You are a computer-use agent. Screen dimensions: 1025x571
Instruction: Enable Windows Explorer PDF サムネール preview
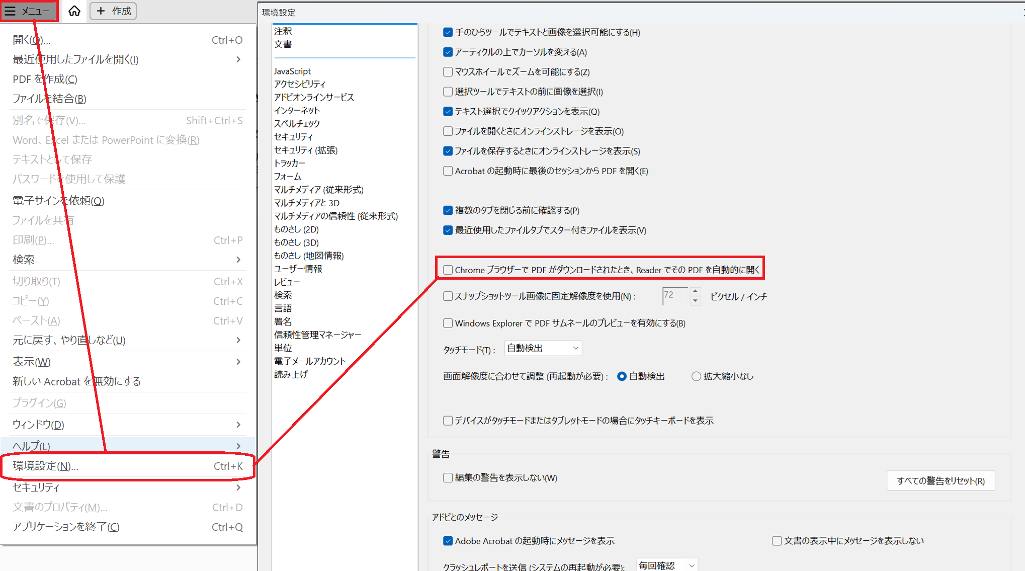click(448, 323)
